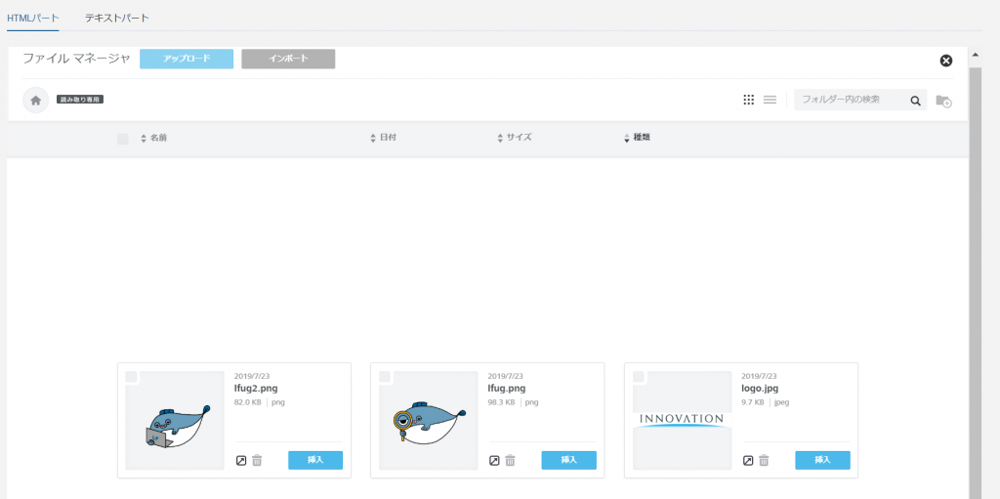
Task: Delete the lfug.png file
Action: pos(510,460)
